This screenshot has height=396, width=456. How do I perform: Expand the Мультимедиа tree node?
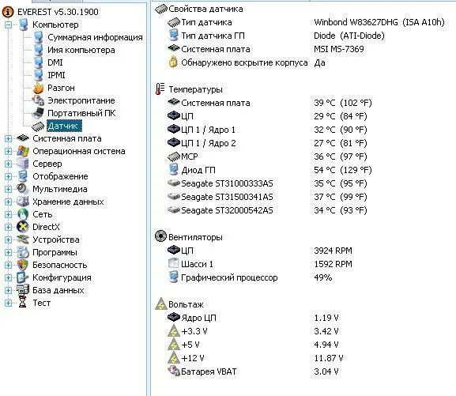[8, 190]
